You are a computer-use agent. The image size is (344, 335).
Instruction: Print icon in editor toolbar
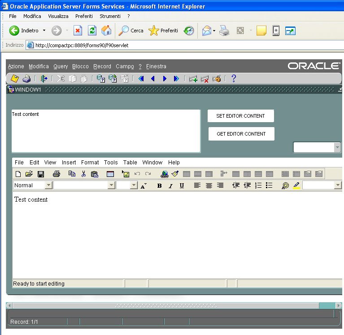click(x=57, y=174)
